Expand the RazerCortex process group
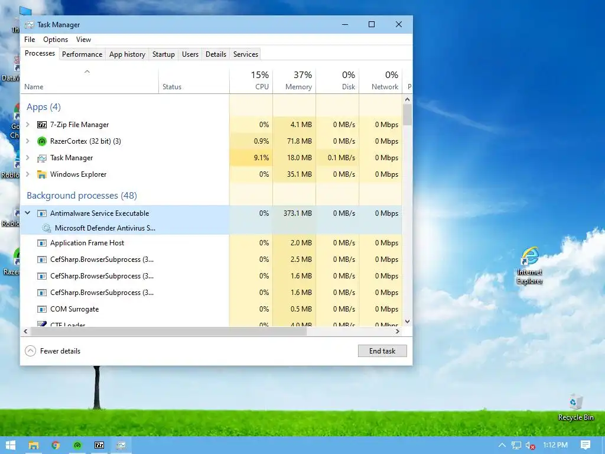 [28, 141]
